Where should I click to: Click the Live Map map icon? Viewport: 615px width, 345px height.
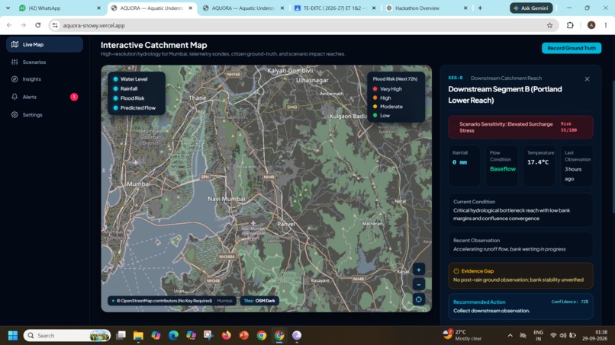pyautogui.click(x=14, y=44)
